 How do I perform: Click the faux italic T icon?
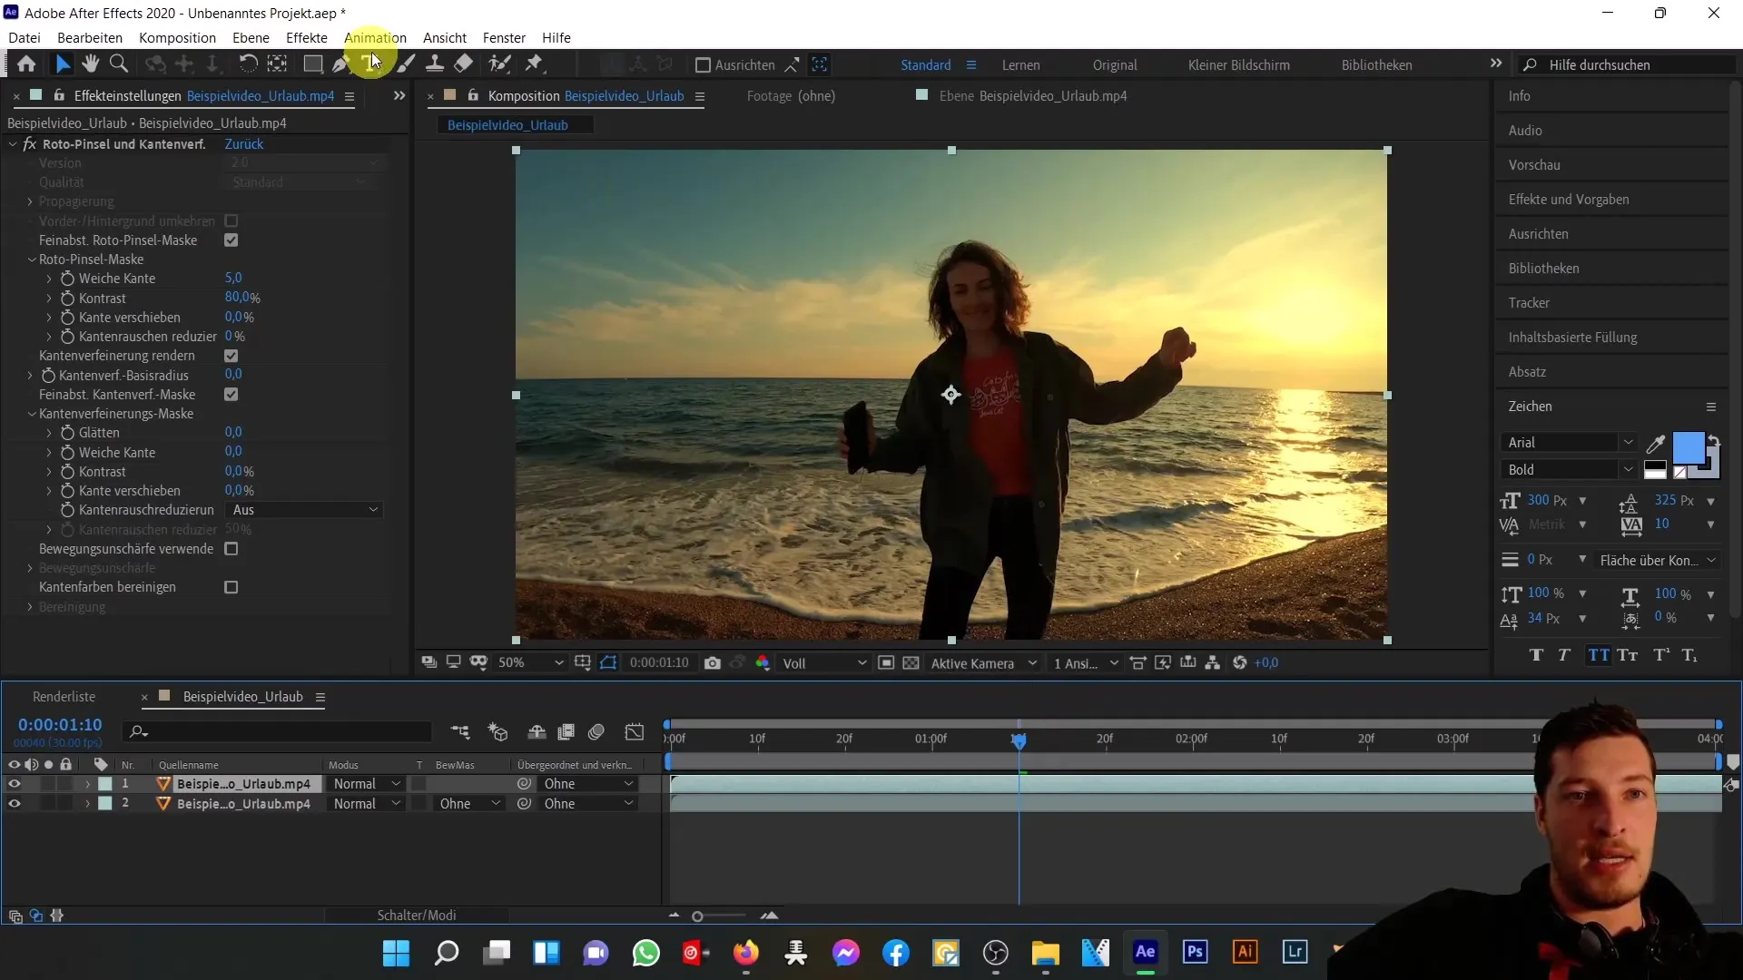click(1564, 655)
